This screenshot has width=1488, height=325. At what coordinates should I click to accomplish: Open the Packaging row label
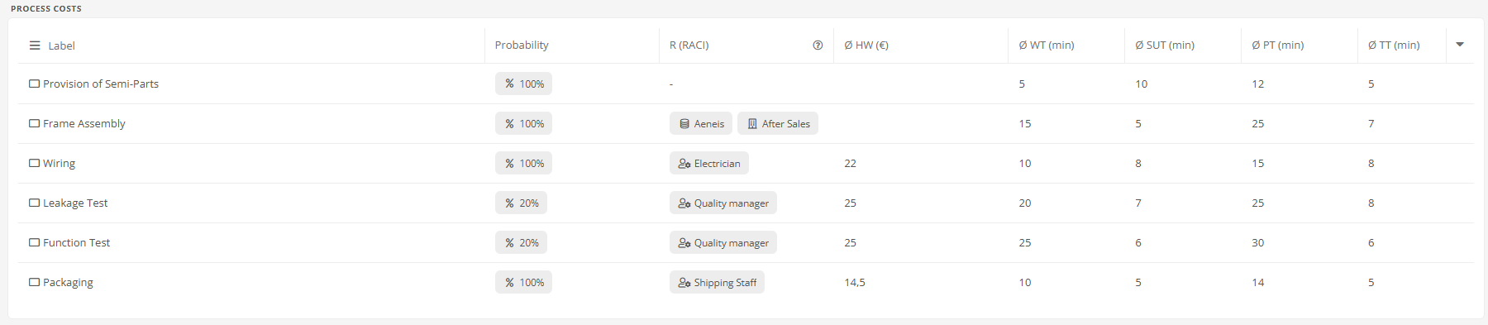[x=68, y=282]
